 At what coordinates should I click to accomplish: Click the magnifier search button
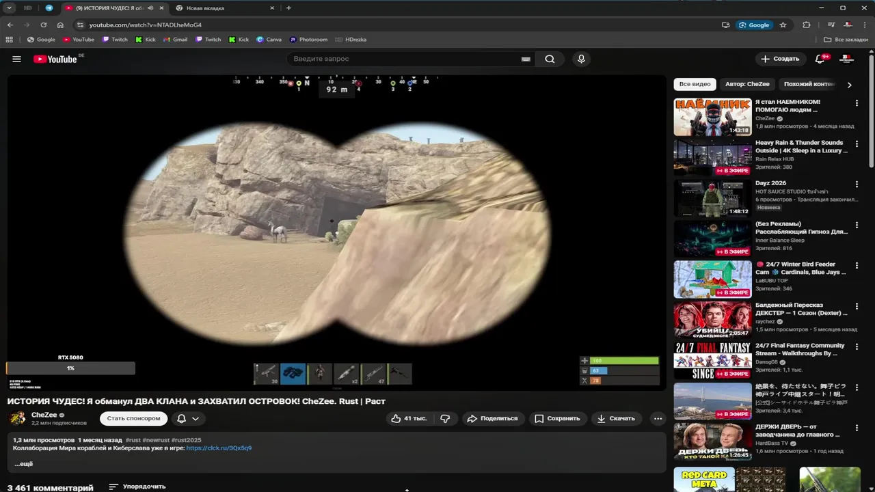550,59
